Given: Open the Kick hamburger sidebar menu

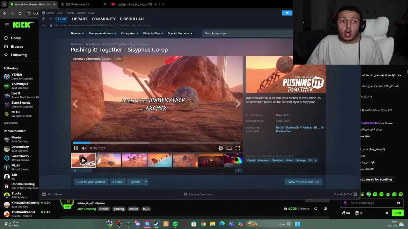Looking at the screenshot, I should click(7, 25).
